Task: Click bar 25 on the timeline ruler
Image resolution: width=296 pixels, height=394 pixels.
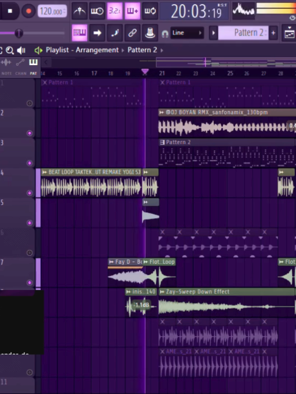Action: [x=230, y=73]
